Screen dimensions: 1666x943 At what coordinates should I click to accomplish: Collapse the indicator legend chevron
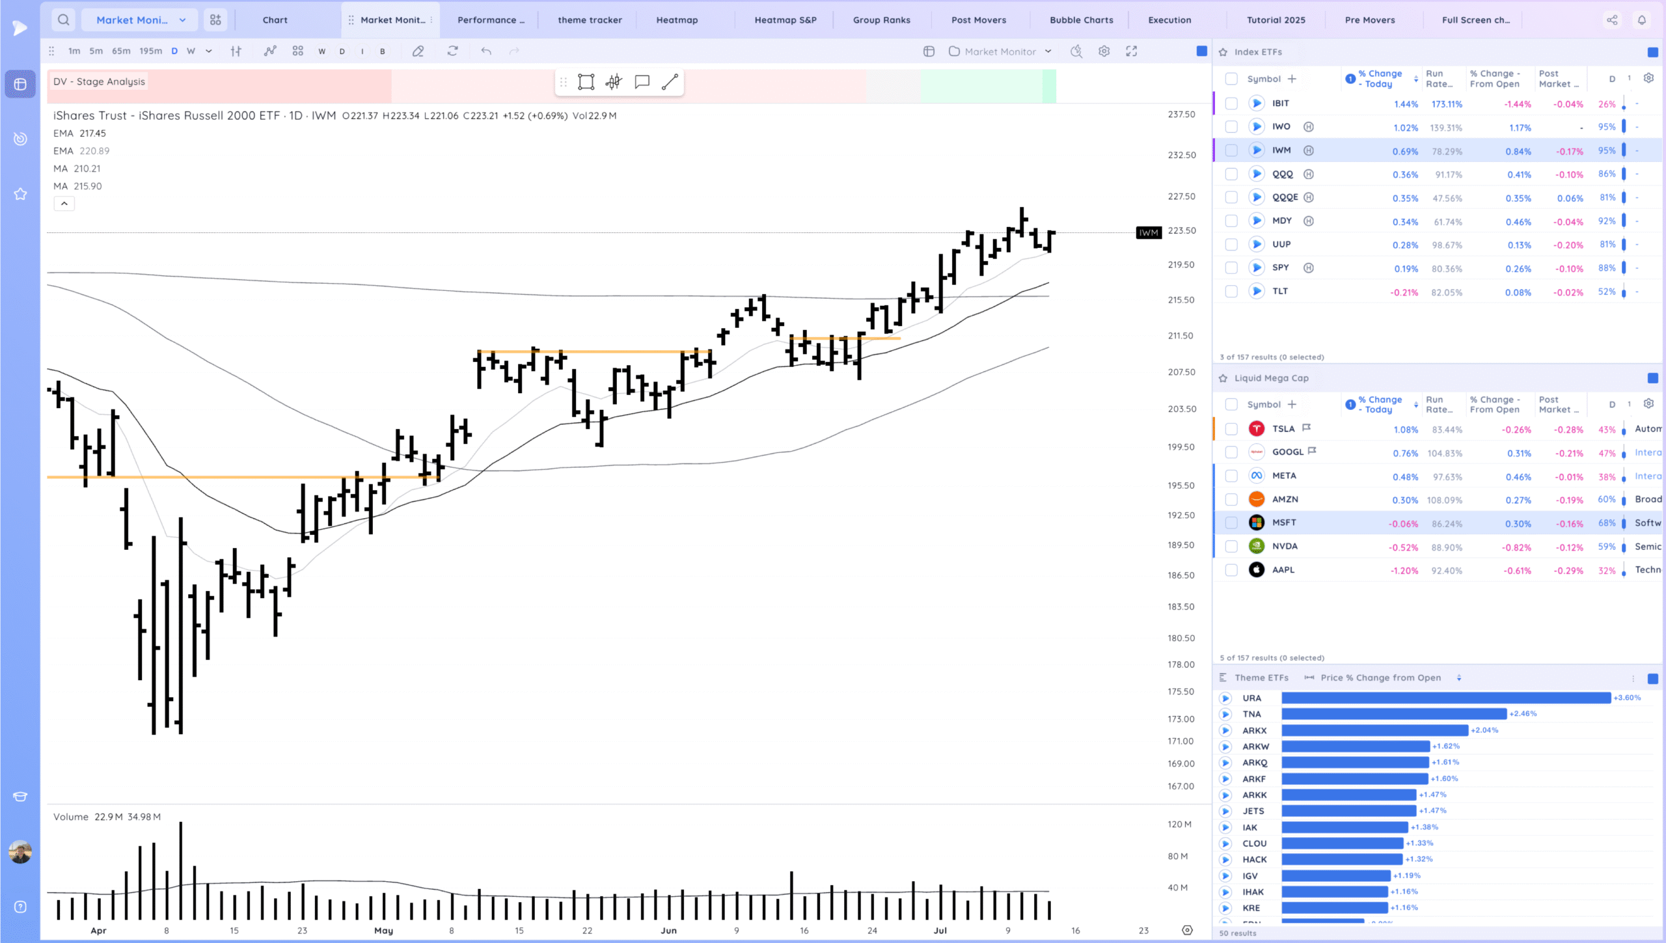click(x=64, y=204)
